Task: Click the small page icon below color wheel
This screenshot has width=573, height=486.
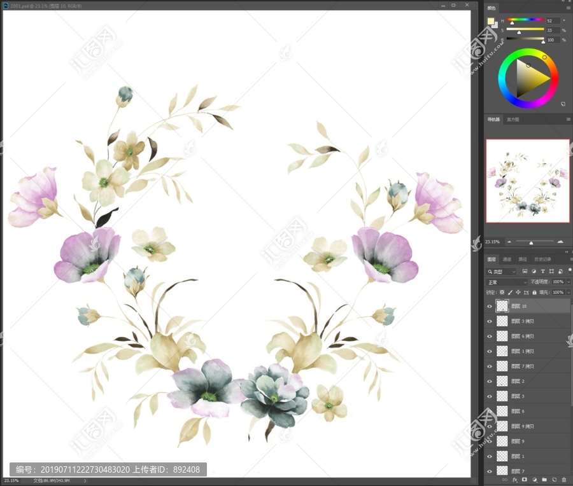Action: 563,104
